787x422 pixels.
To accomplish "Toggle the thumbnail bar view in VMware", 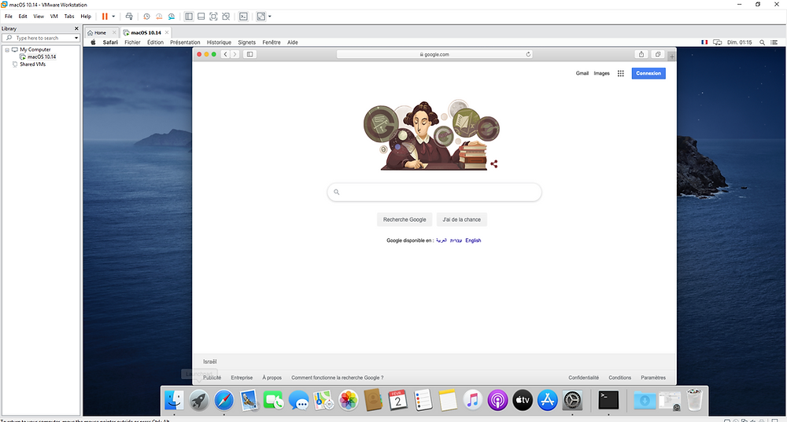I will pos(201,17).
